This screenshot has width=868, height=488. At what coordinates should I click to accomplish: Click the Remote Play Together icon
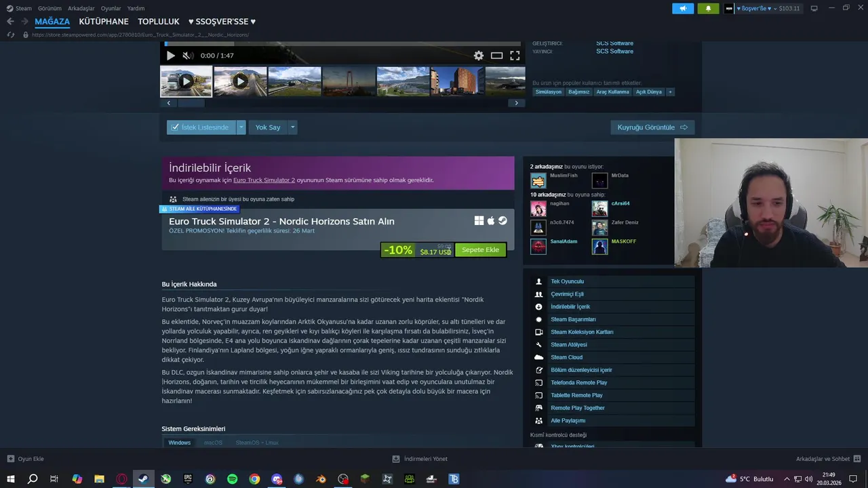point(538,408)
